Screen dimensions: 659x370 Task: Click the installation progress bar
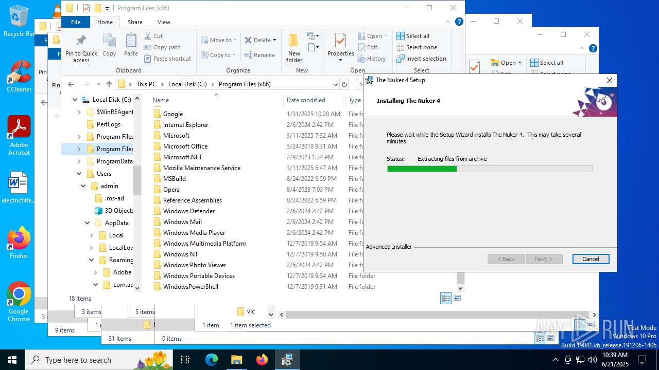point(490,169)
